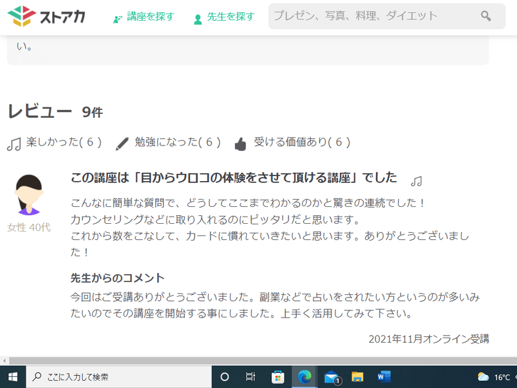The width and height of the screenshot is (517, 388).
Task: Click the weather widget showing 16°C
Action: tap(494, 376)
